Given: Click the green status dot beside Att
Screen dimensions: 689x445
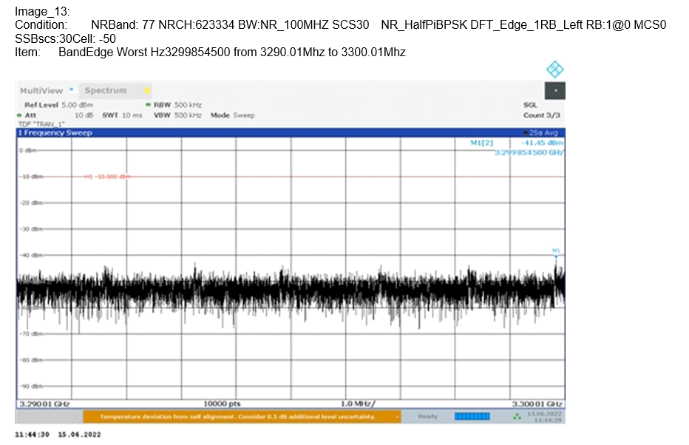Looking at the screenshot, I should [18, 115].
